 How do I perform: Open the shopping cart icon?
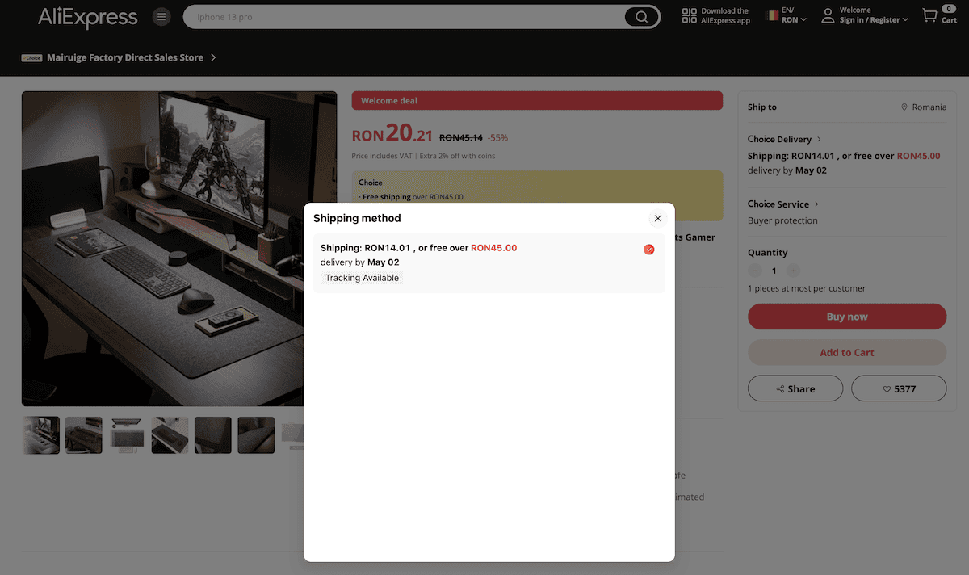click(930, 16)
